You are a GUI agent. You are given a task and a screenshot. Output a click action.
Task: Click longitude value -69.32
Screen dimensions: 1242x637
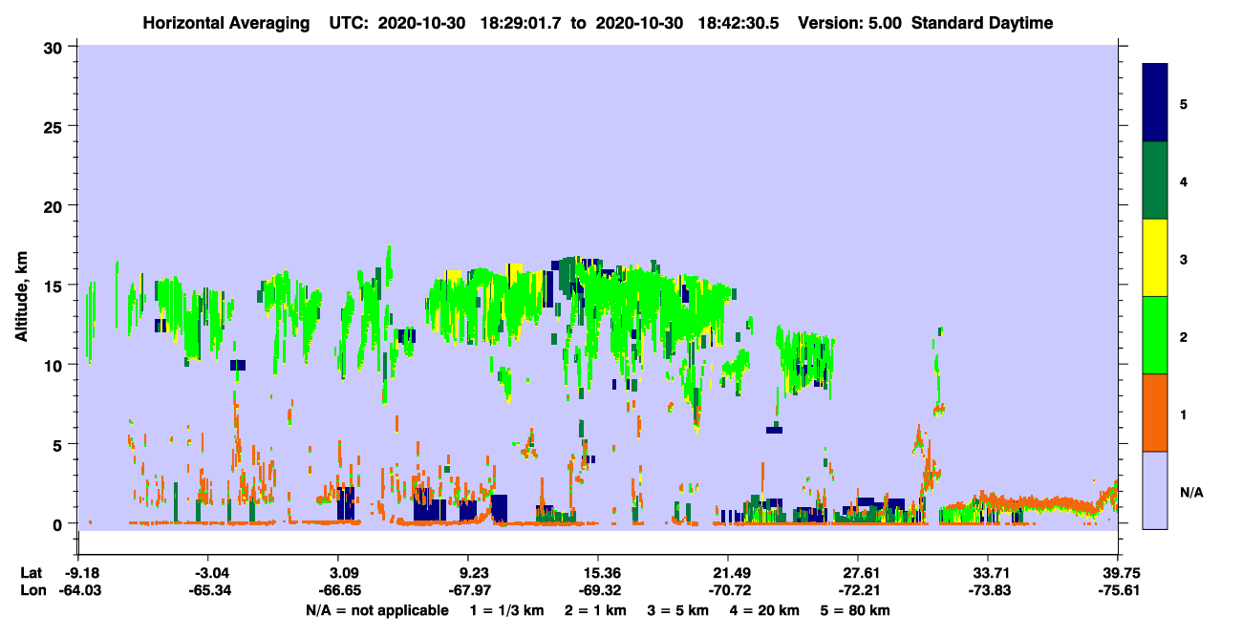pyautogui.click(x=598, y=590)
